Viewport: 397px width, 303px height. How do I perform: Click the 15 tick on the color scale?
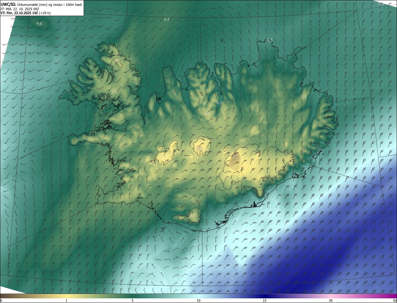(265, 301)
